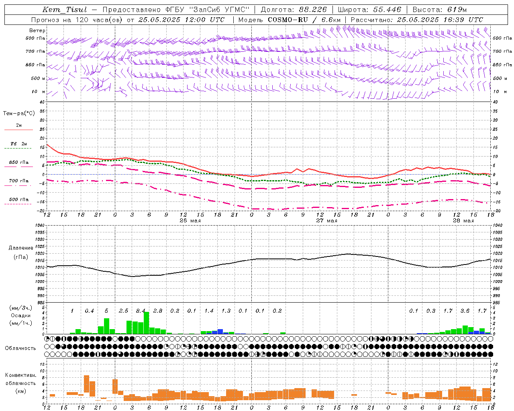Click the 0.4 three-hour precipitation total
The image size is (514, 411).
[x=89, y=311]
